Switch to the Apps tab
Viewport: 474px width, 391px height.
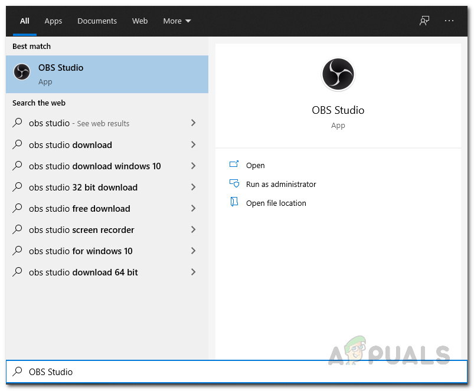[53, 21]
